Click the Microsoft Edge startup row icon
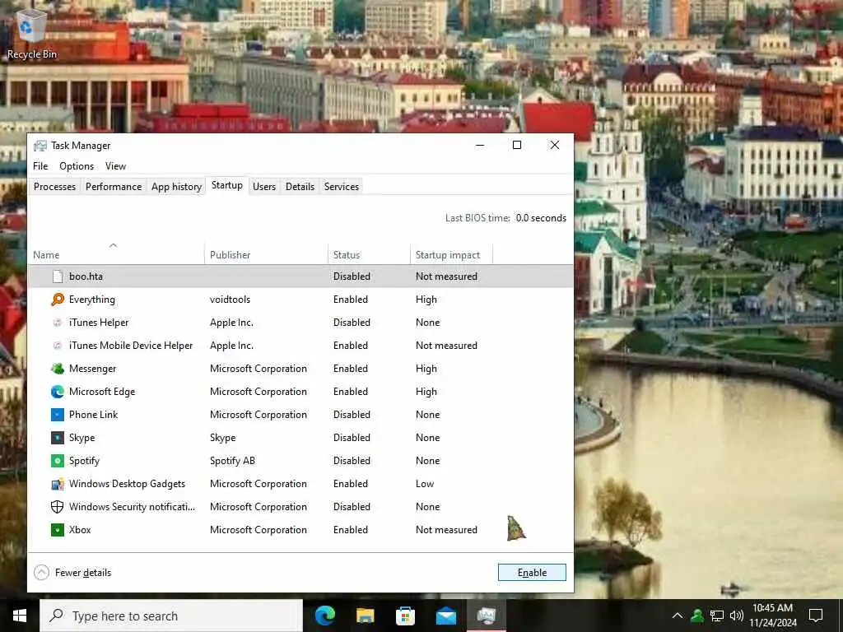843x632 pixels. coord(58,392)
